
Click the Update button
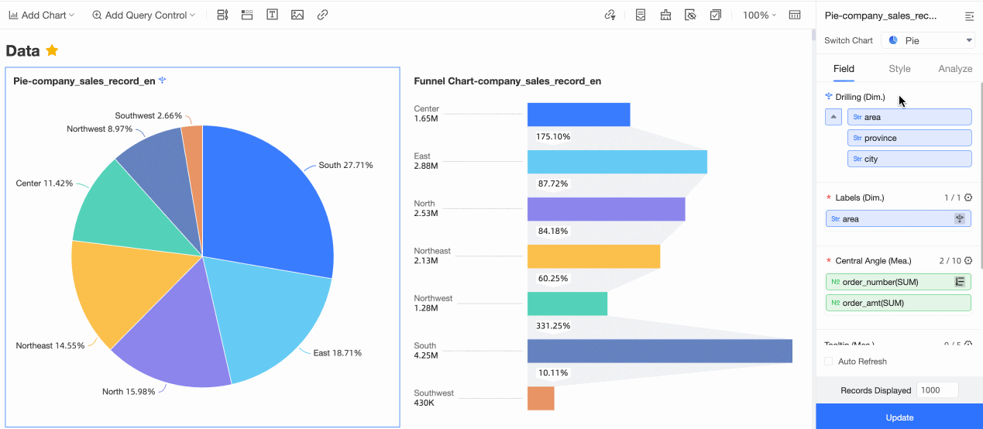[x=899, y=417]
